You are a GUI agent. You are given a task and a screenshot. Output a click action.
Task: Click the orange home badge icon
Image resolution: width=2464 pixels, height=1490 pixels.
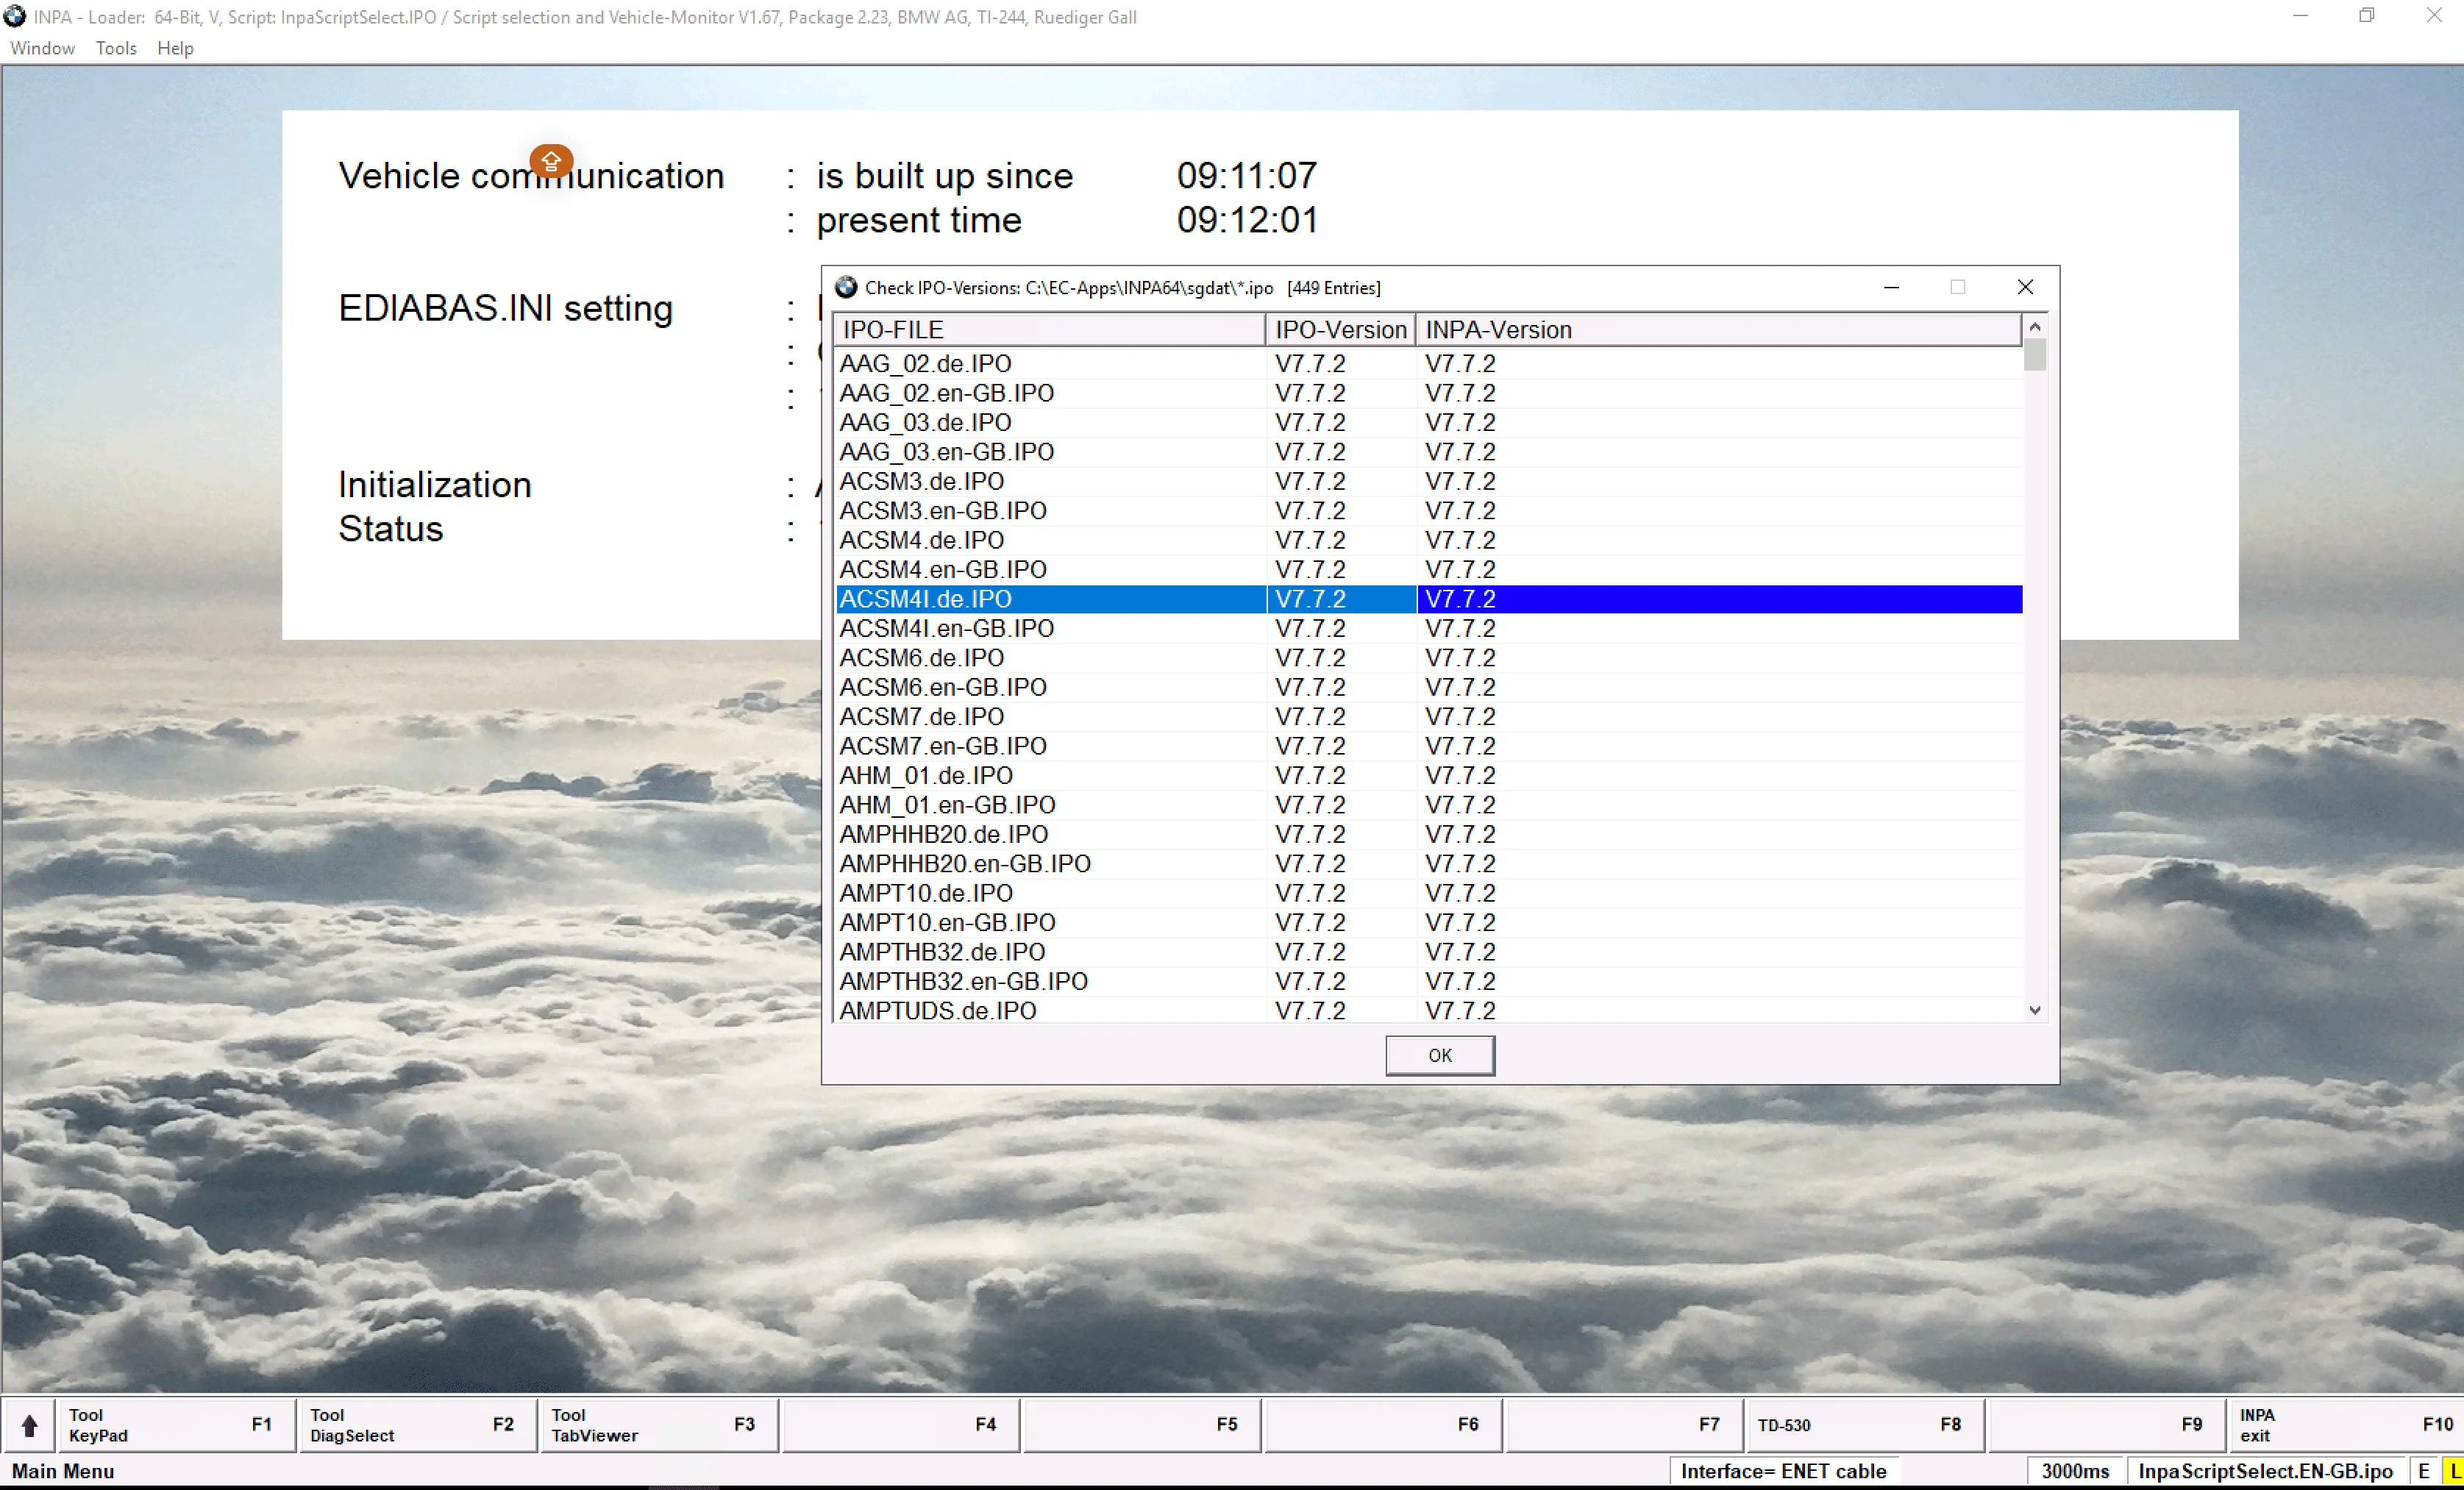(551, 161)
